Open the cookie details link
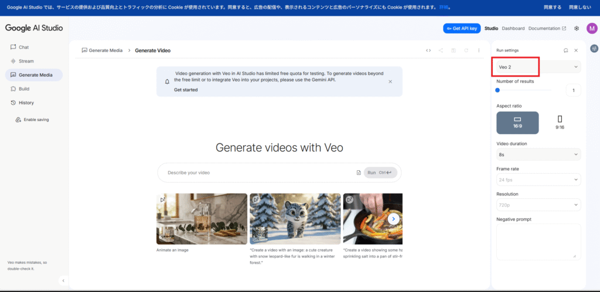This screenshot has width=600, height=292. pyautogui.click(x=444, y=7)
